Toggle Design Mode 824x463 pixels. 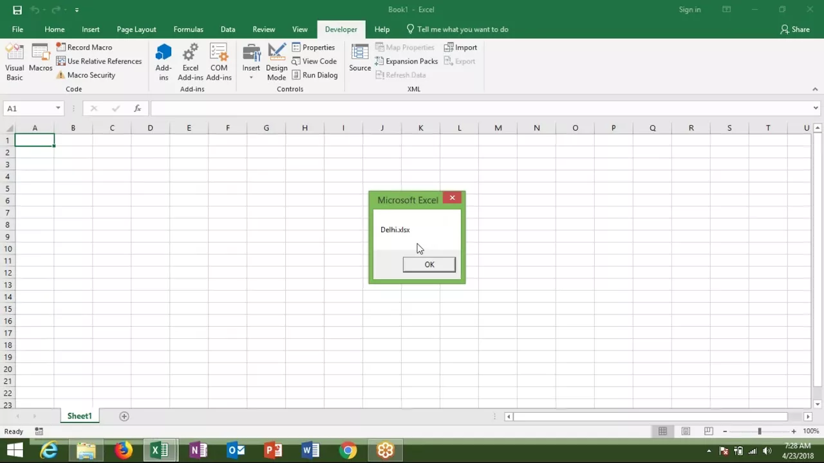277,62
